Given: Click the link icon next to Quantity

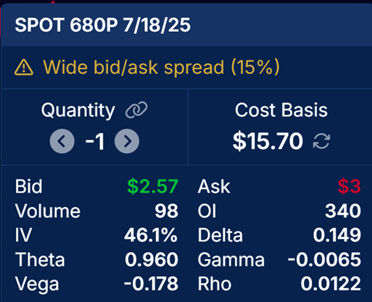Looking at the screenshot, I should 136,110.
